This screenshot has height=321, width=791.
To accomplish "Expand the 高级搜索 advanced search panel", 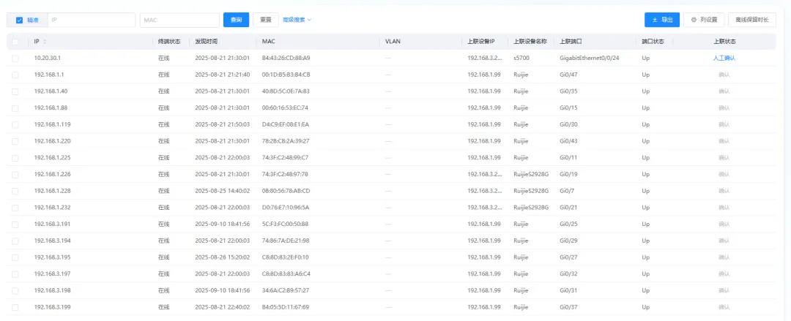I will [x=294, y=20].
